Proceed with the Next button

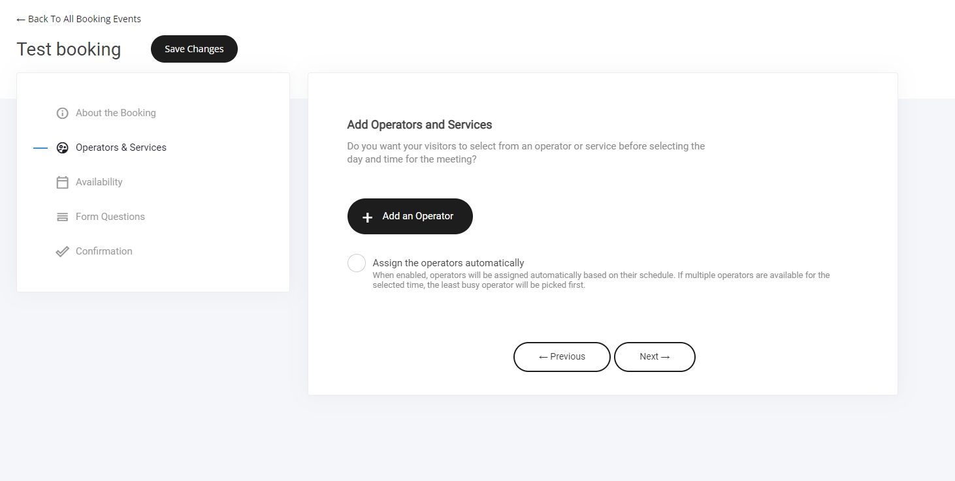coord(655,357)
